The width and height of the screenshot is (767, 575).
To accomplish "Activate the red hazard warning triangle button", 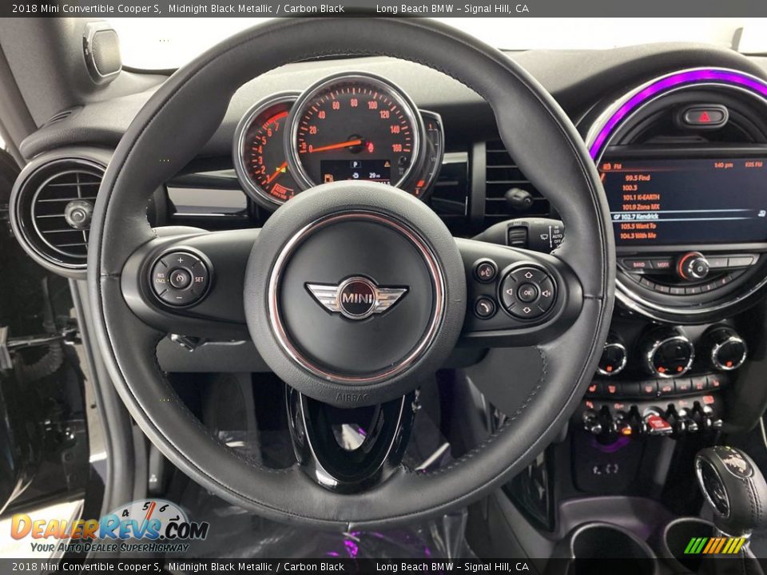I will [703, 117].
